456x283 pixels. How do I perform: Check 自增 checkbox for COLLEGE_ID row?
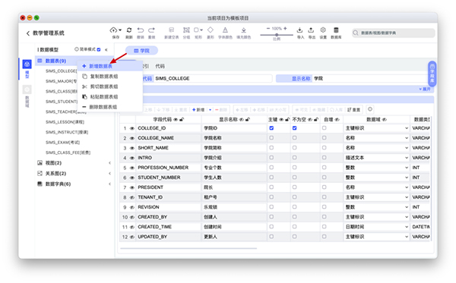(325, 128)
